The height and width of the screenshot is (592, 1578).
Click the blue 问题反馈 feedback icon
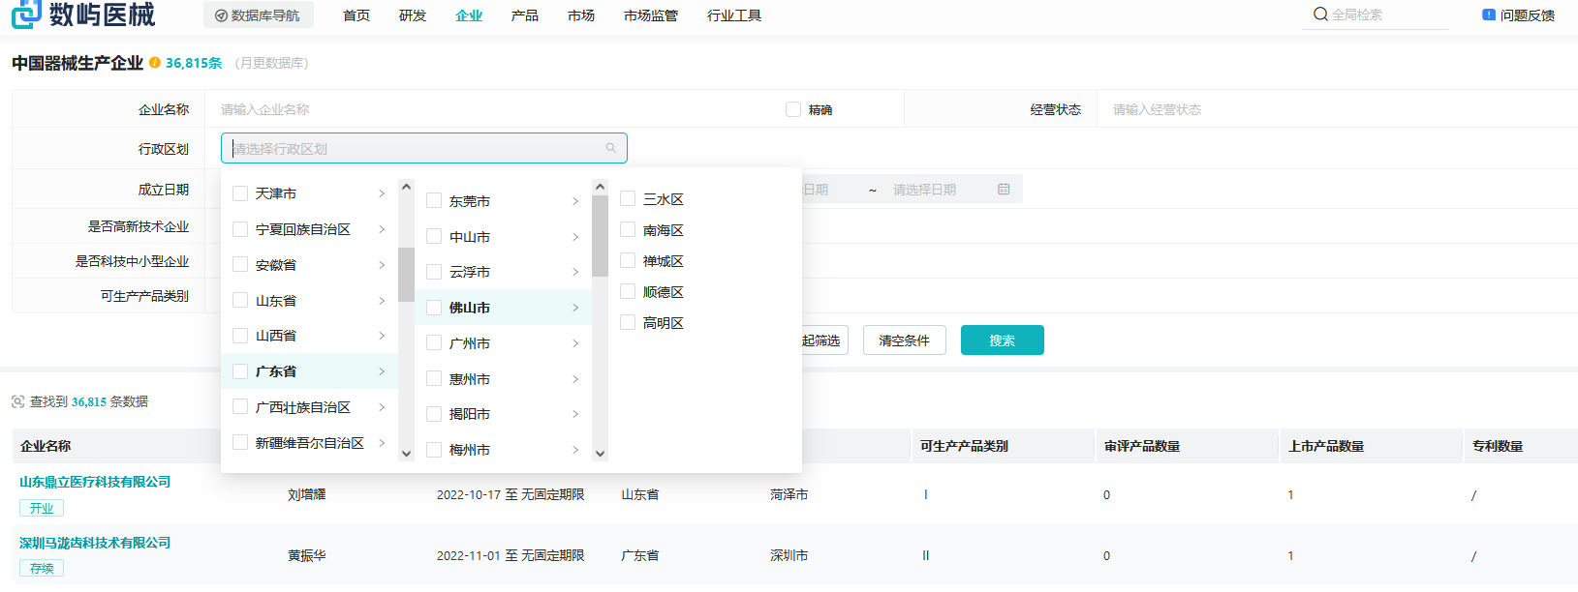pyautogui.click(x=1489, y=15)
